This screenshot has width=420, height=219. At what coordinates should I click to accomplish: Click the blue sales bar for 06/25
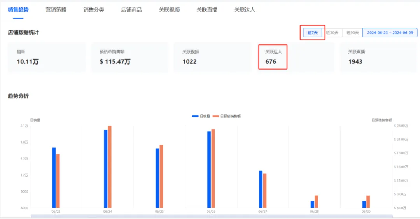[x=157, y=178]
